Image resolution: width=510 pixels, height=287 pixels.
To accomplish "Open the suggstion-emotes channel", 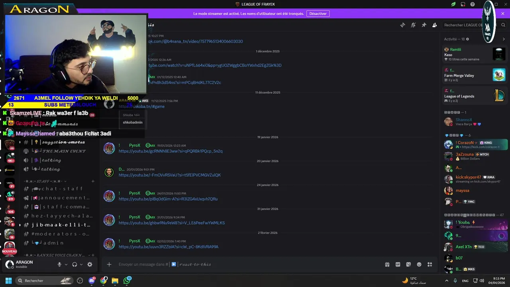I will (x=59, y=142).
